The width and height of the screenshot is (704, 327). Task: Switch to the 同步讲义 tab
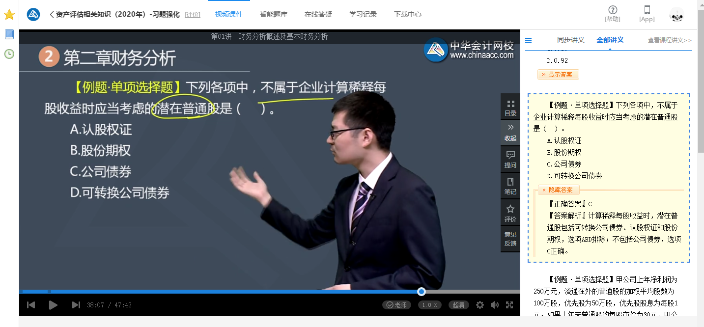pos(570,40)
